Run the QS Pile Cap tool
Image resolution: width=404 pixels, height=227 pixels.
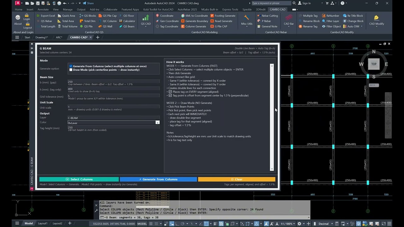click(x=107, y=16)
